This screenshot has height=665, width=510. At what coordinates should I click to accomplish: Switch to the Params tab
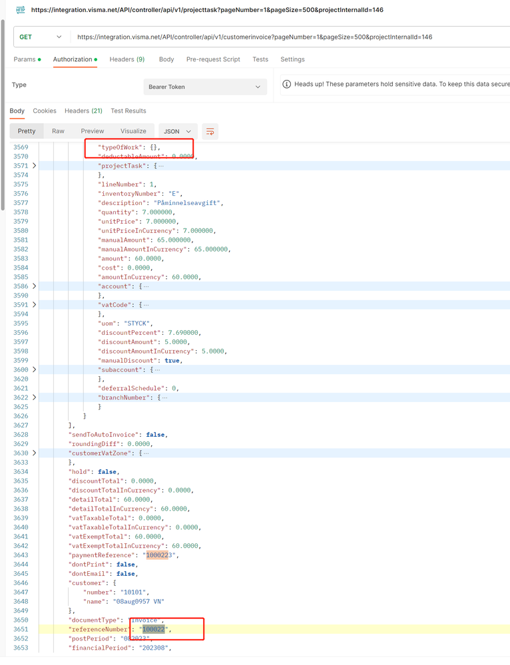pos(27,59)
